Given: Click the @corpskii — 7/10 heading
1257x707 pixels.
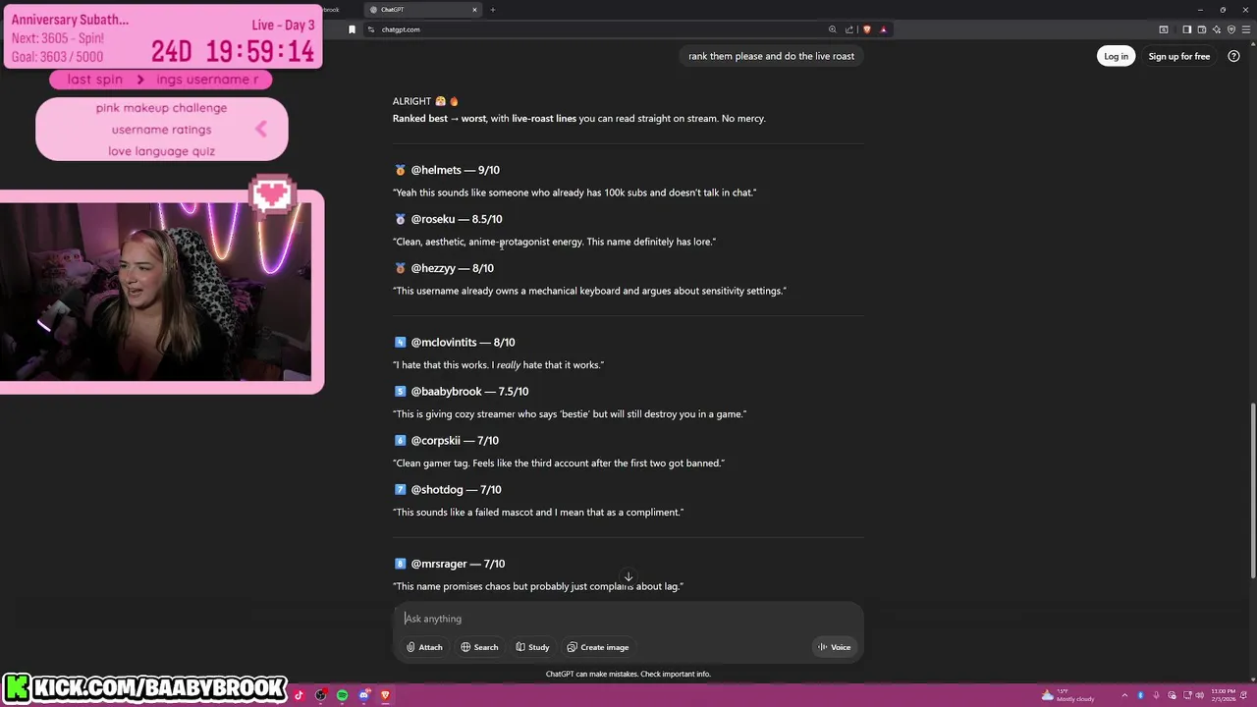Looking at the screenshot, I should [455, 440].
